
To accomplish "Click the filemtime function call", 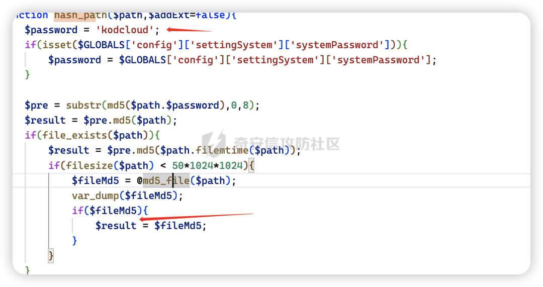I will tap(222, 150).
